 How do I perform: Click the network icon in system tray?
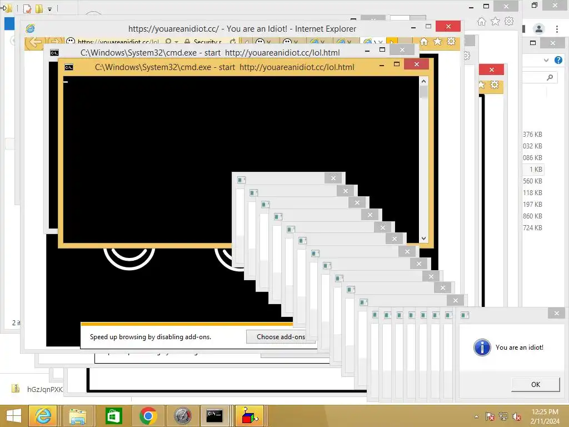coord(503,416)
